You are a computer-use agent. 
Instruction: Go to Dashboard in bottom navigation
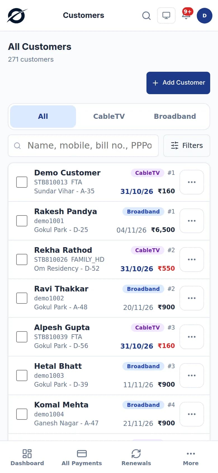pyautogui.click(x=27, y=457)
